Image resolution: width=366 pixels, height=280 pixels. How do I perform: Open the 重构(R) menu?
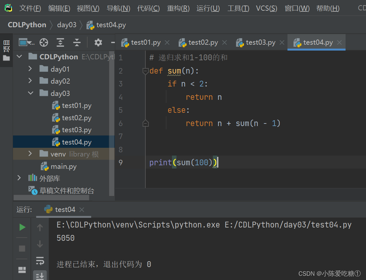178,8
